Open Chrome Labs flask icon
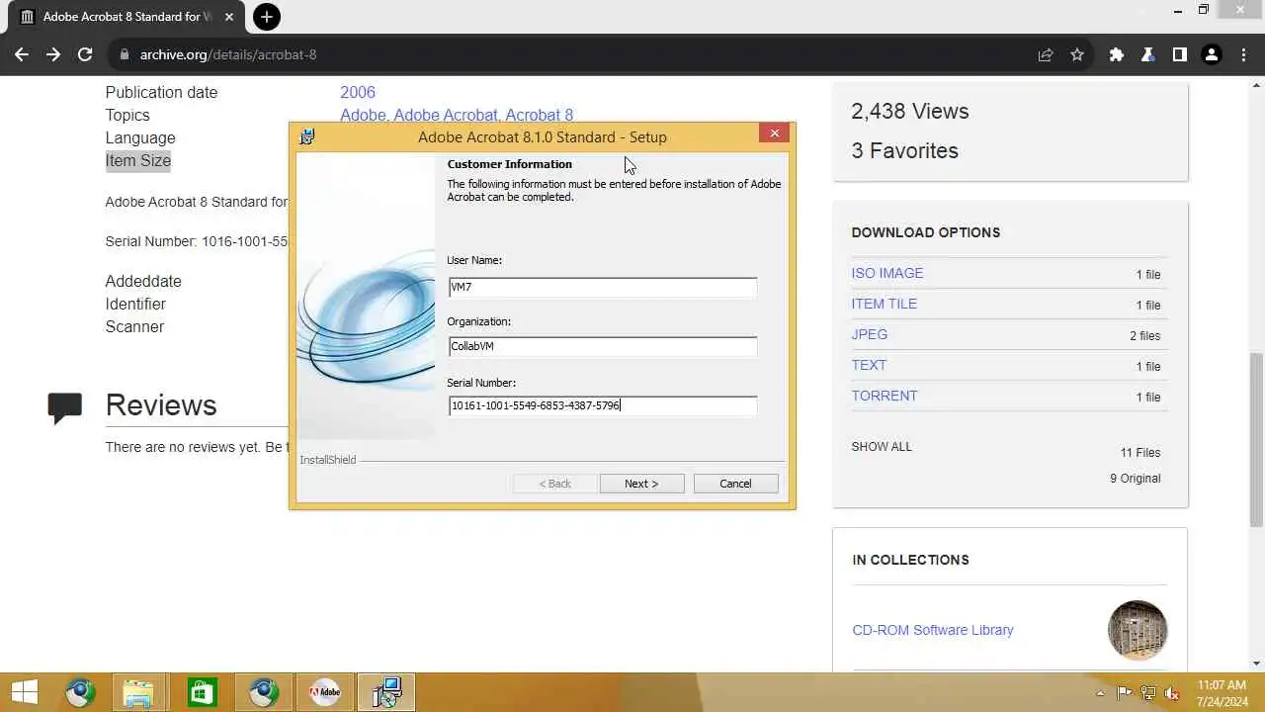1265x712 pixels. 1148,54
